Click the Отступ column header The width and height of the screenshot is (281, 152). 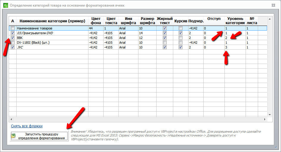coord(214,21)
